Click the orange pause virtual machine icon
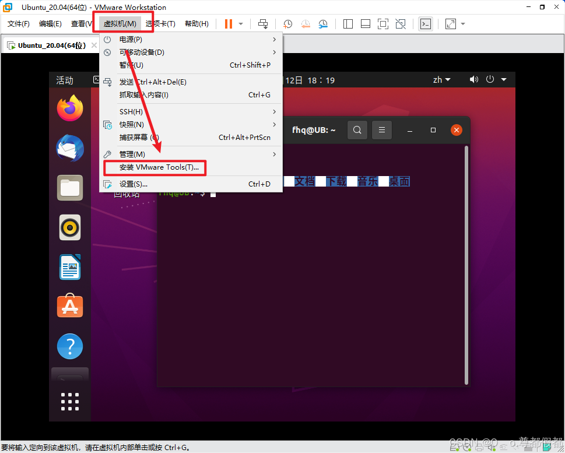 [x=229, y=24]
